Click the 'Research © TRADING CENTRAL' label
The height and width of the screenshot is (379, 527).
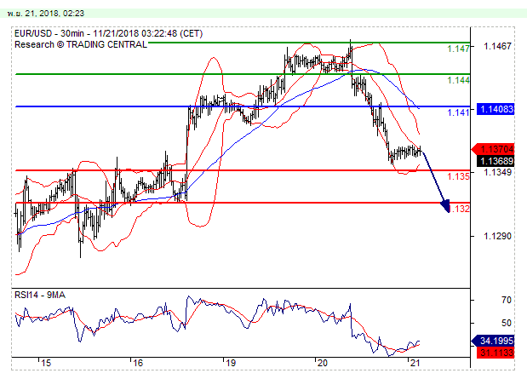(81, 44)
